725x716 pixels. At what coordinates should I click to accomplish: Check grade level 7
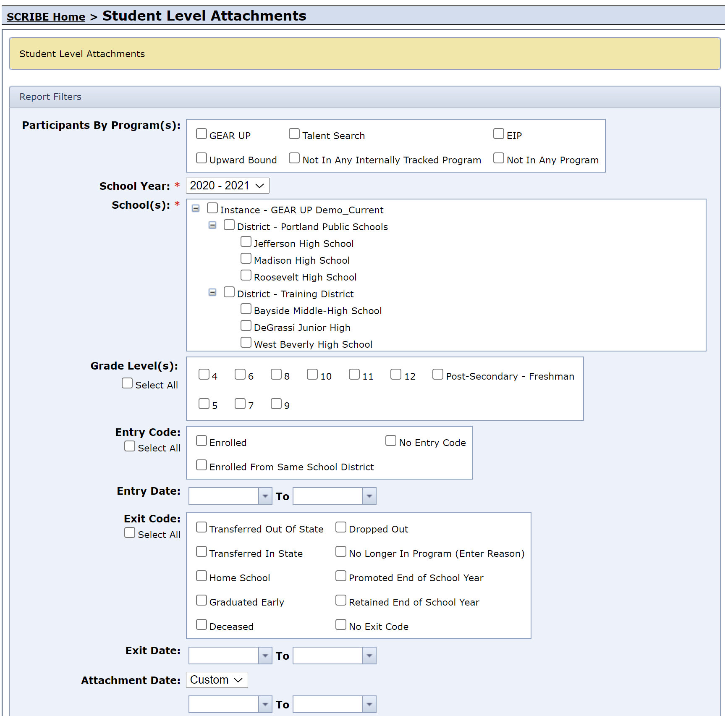tap(240, 404)
